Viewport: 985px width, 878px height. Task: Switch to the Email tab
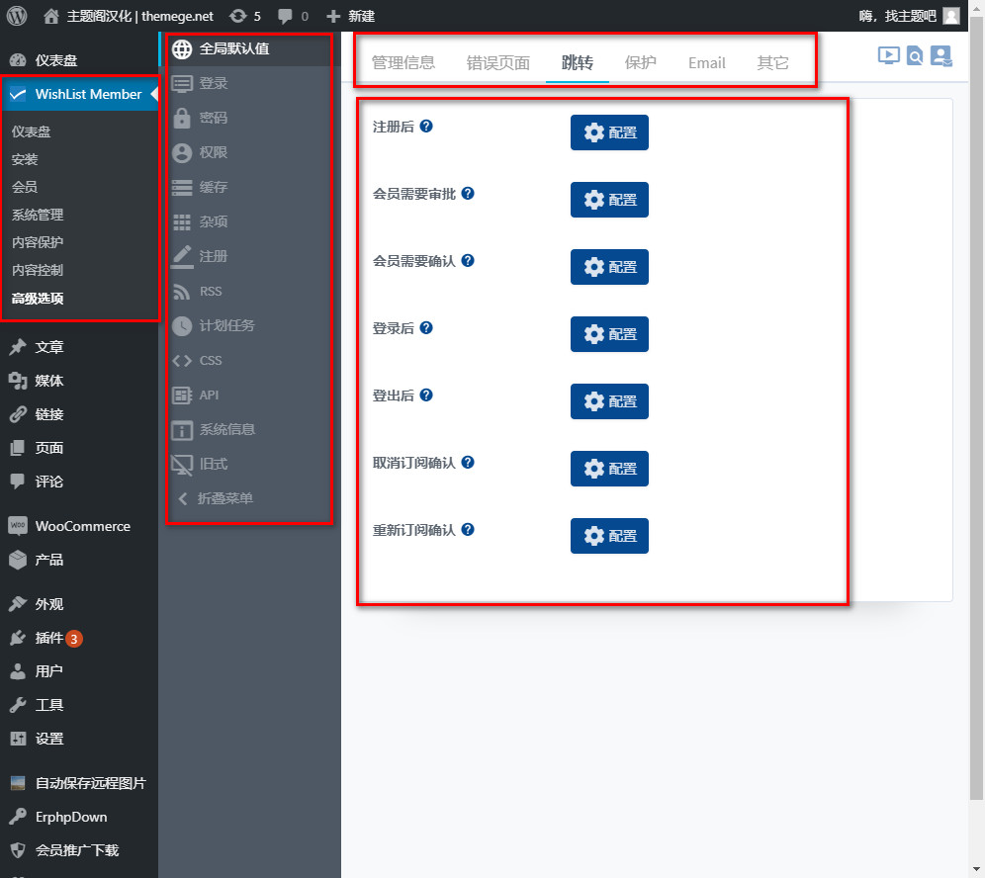tap(707, 63)
